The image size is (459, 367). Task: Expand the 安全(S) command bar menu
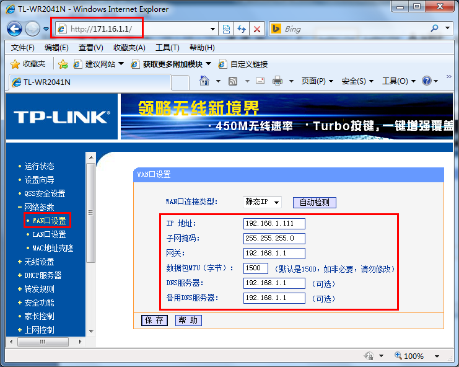pos(357,81)
